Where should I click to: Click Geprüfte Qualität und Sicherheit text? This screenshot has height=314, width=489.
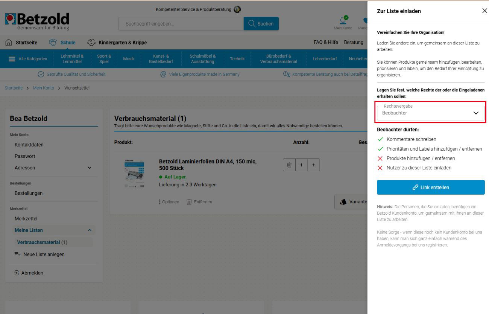tap(76, 74)
